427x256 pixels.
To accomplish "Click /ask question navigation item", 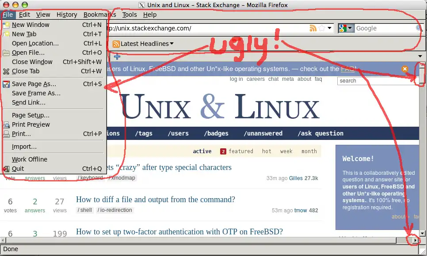I will coord(320,133).
